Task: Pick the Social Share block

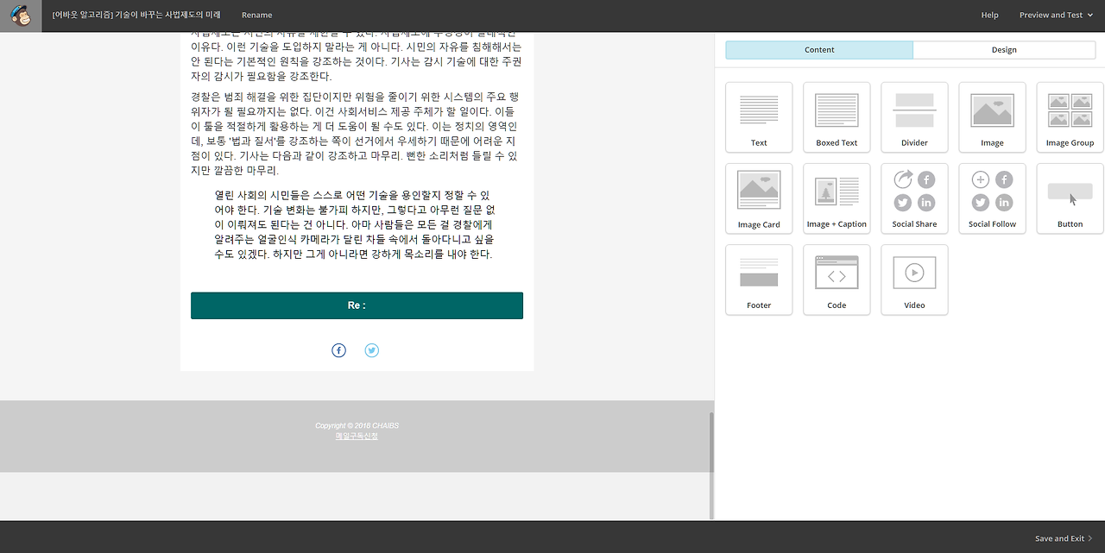Action: tap(914, 197)
